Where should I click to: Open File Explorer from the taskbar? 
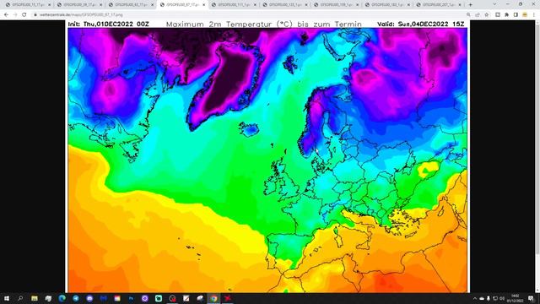click(x=35, y=298)
